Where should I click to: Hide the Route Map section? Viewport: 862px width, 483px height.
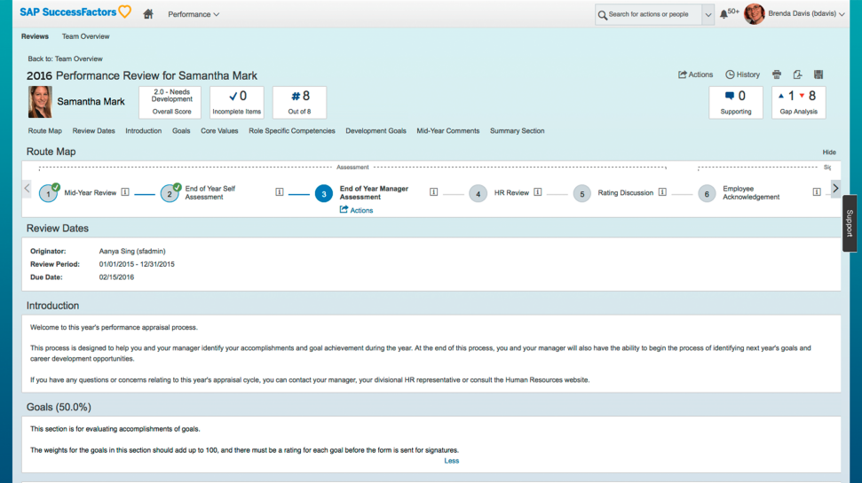click(829, 152)
